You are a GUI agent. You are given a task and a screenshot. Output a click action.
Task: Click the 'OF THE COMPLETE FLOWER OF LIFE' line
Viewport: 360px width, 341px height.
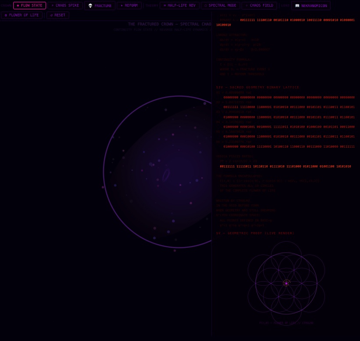pos(247,191)
